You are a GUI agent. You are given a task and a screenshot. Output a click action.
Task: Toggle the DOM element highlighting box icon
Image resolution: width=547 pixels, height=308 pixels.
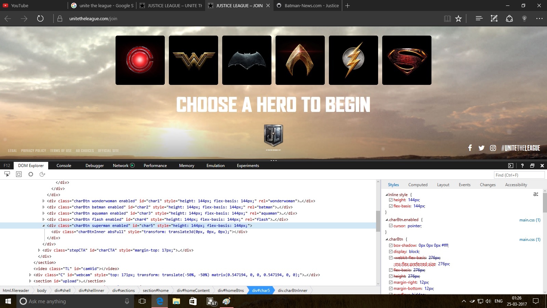click(x=19, y=174)
